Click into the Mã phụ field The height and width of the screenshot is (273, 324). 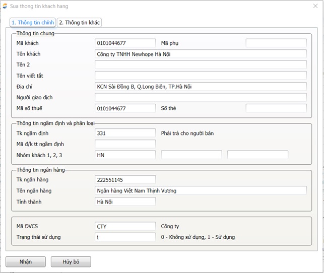276,43
